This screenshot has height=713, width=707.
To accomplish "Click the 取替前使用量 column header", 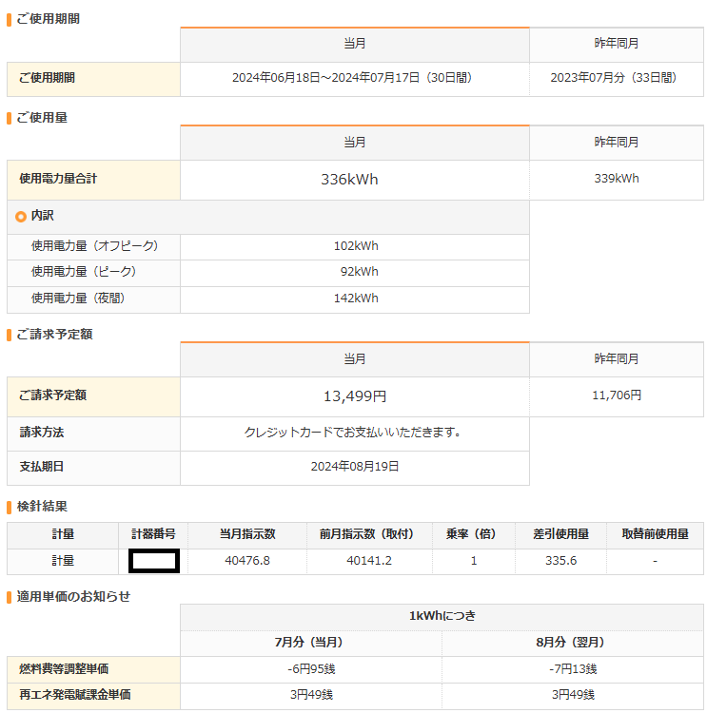I will tap(655, 534).
